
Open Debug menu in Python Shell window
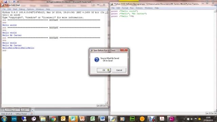pos(22,9)
